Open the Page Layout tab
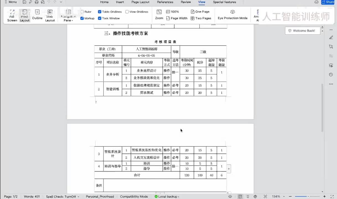Viewport: 337px width, 199px height. [x=140, y=2]
